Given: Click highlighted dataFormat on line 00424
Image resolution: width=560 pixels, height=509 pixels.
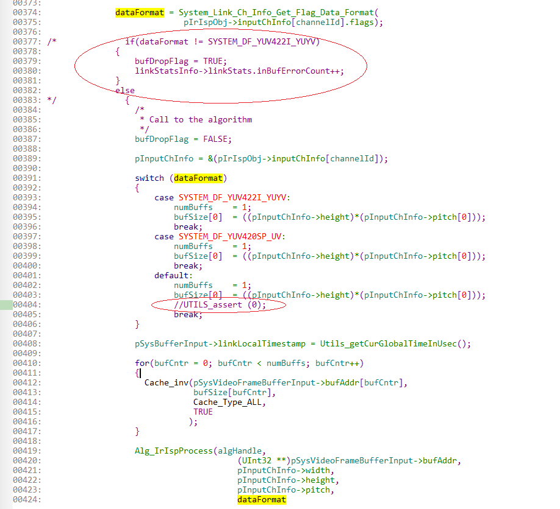Looking at the screenshot, I should point(262,500).
